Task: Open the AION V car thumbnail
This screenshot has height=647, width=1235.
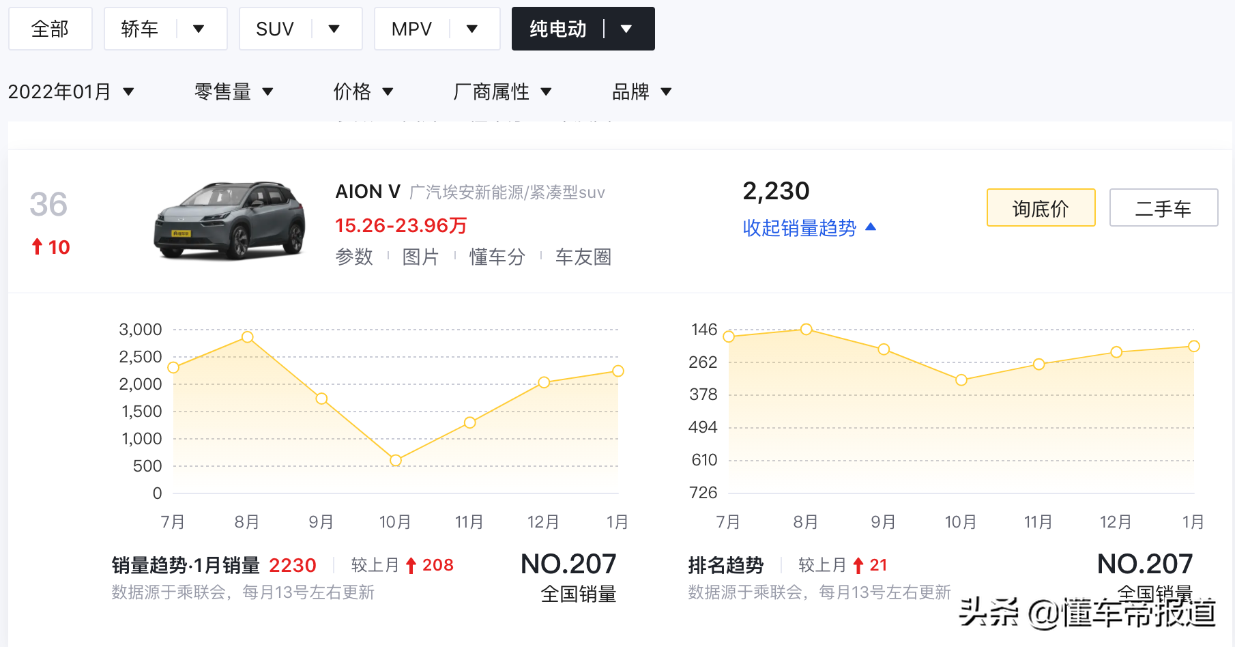Action: coord(229,220)
